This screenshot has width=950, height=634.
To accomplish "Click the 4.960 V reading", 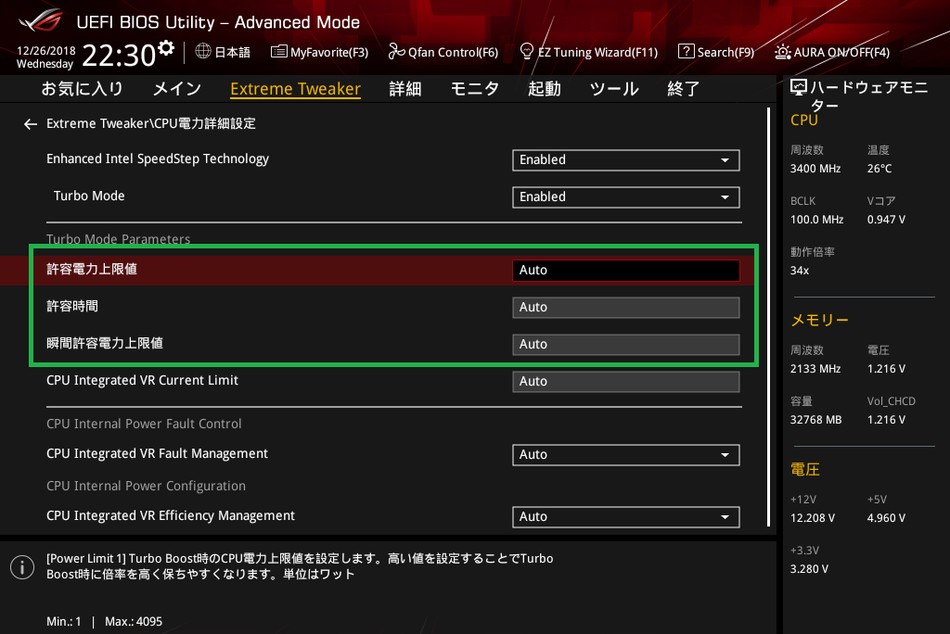I will (x=886, y=518).
